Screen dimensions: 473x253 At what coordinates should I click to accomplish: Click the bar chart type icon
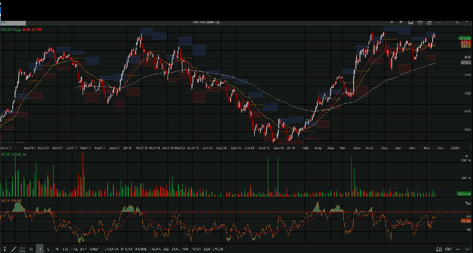click(x=448, y=249)
